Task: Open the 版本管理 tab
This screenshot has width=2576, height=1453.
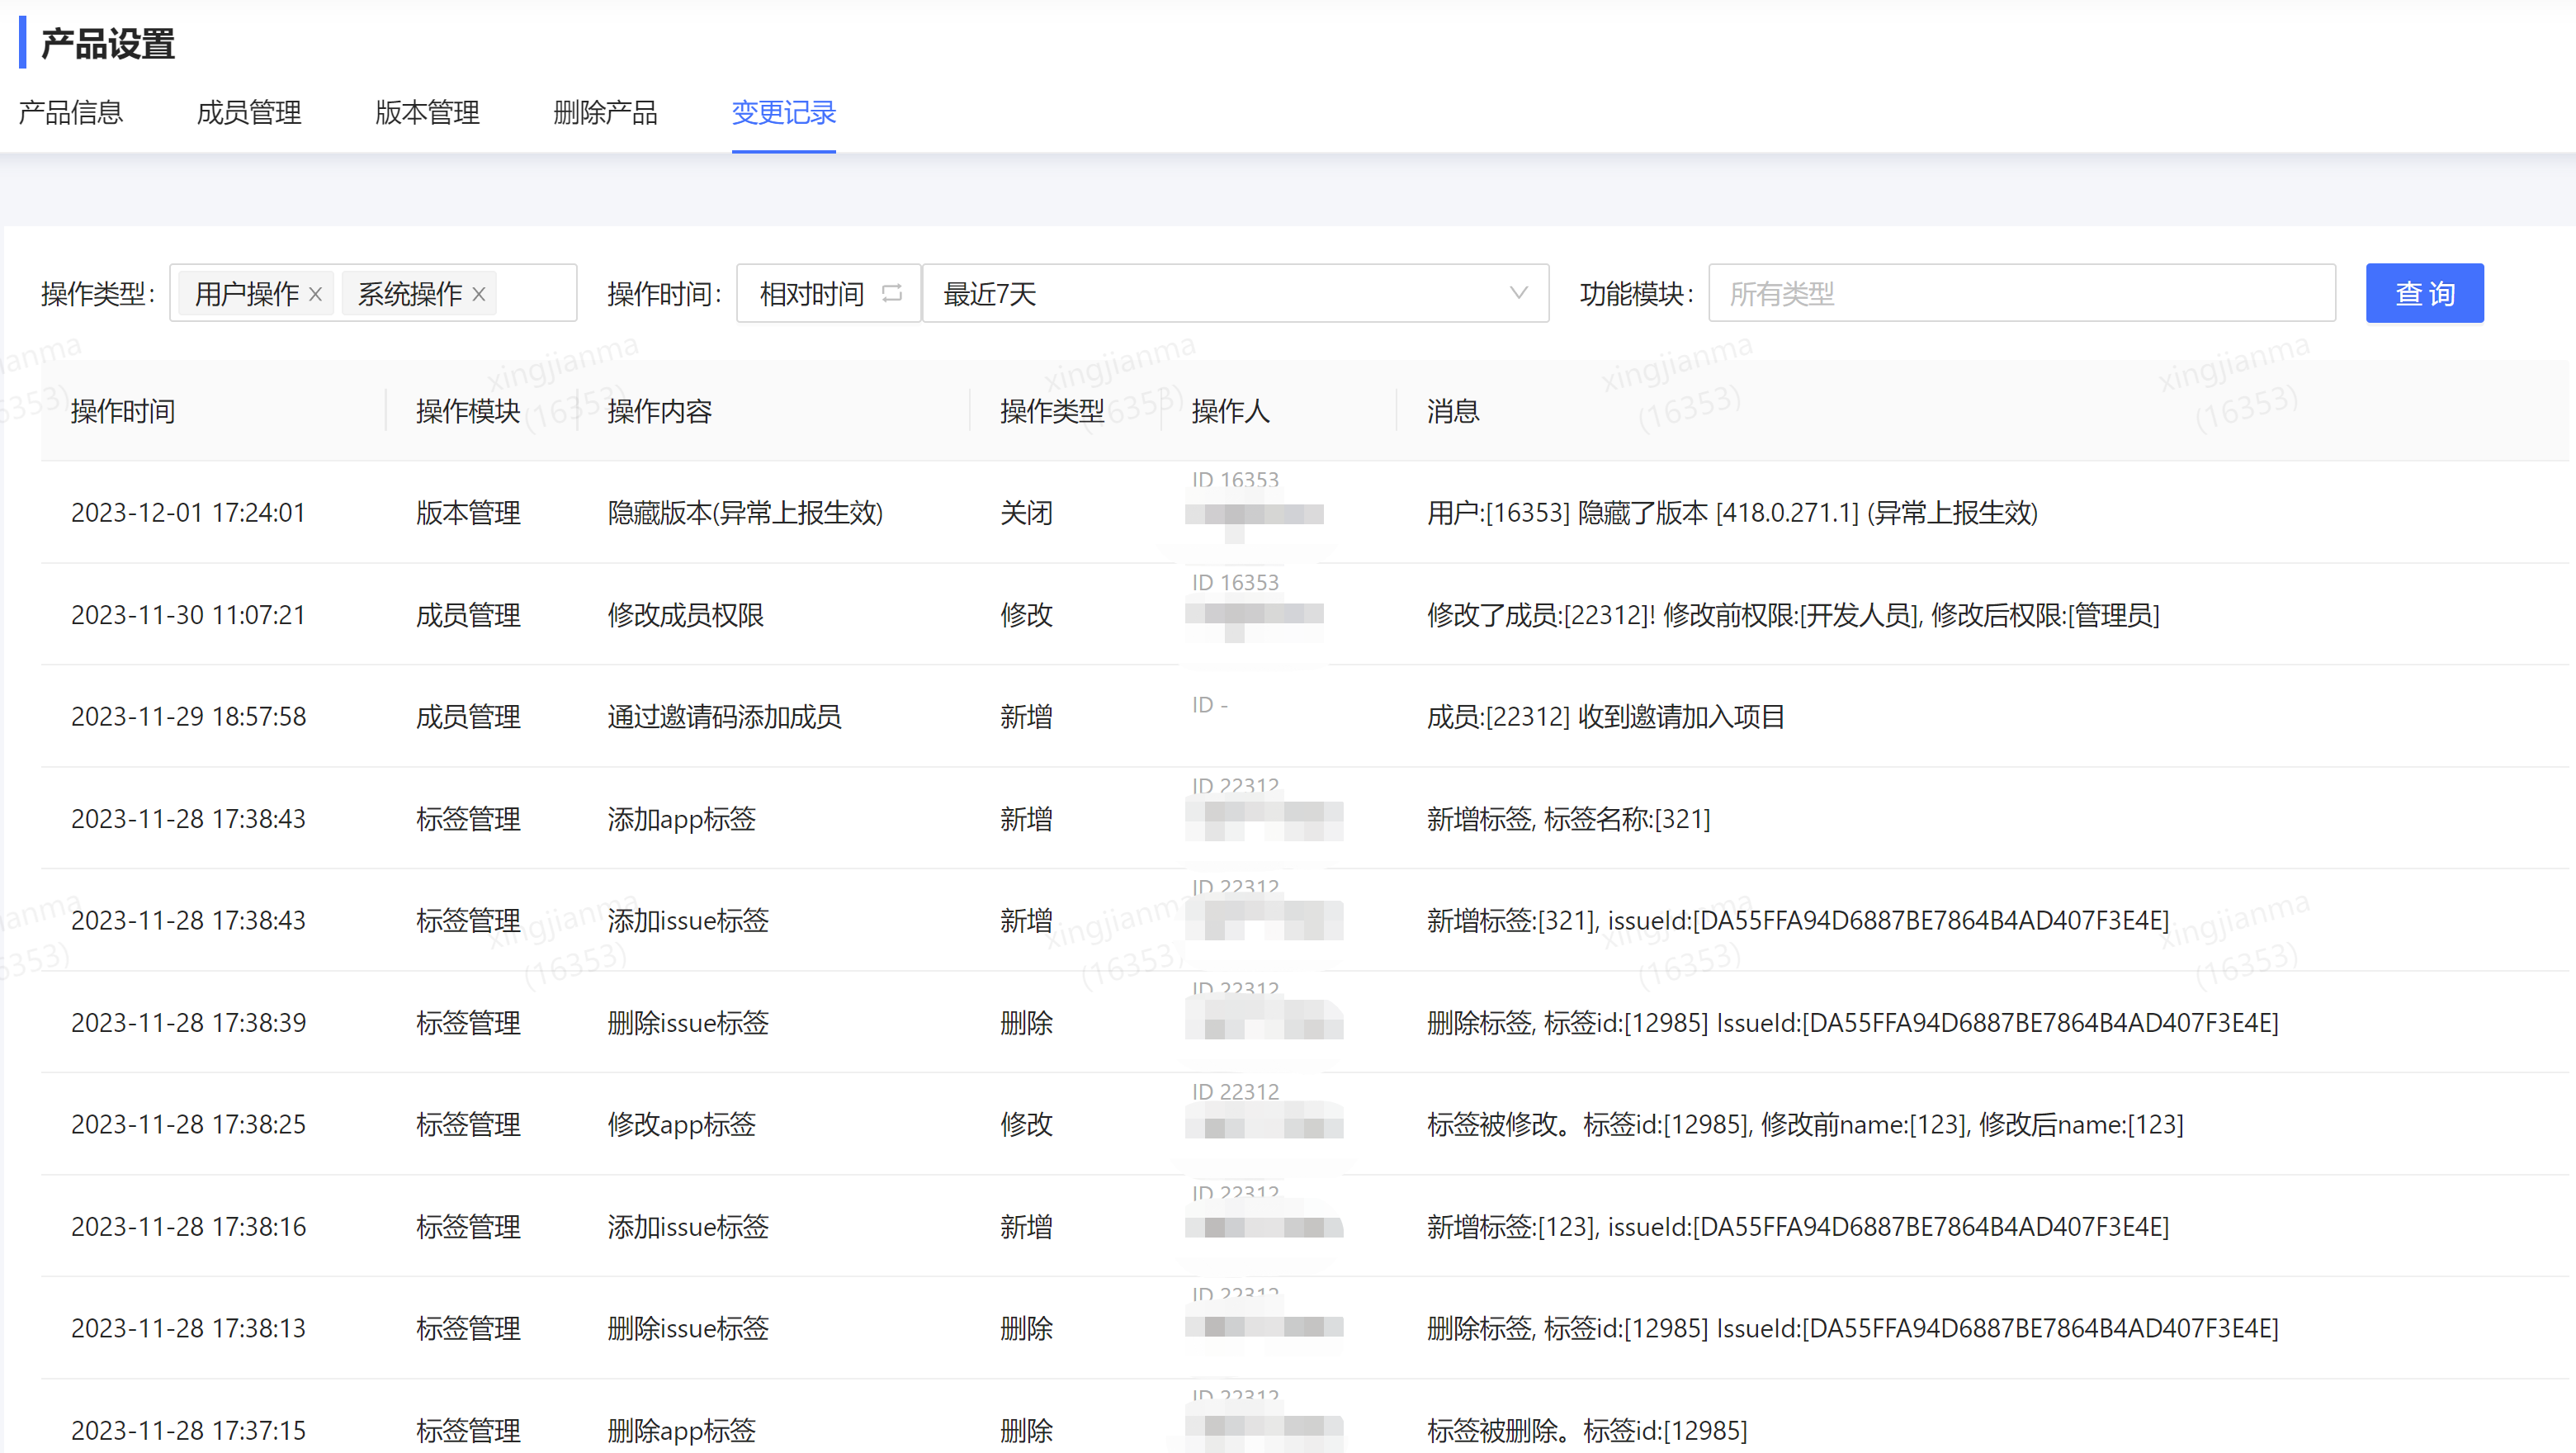Action: point(427,113)
